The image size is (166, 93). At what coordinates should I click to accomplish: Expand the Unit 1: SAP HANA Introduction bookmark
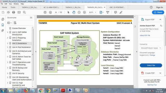point(8,32)
